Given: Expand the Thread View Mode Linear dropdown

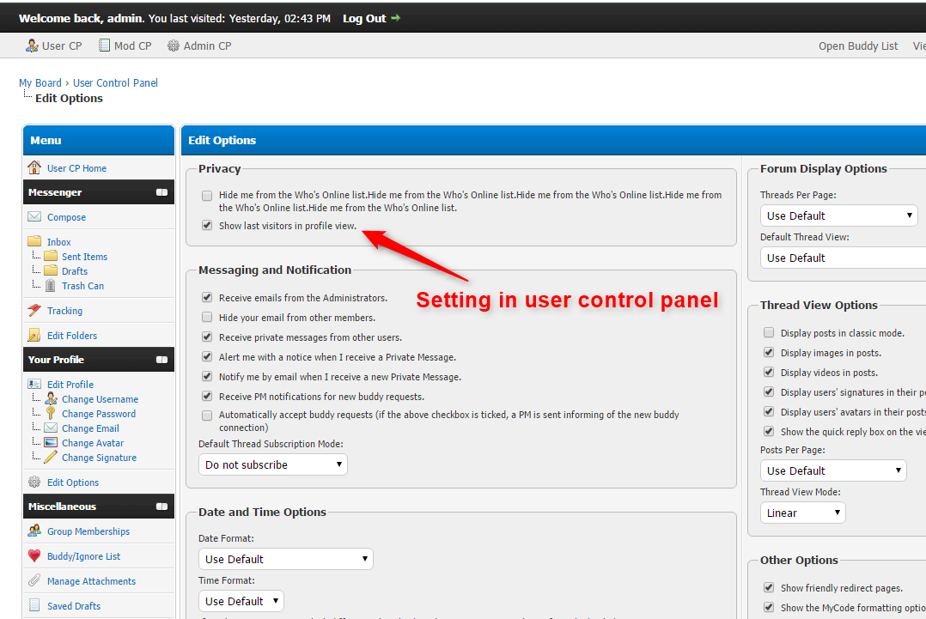Looking at the screenshot, I should [x=802, y=513].
